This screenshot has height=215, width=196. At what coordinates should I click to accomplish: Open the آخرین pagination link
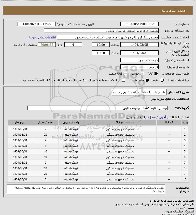tap(162, 117)
